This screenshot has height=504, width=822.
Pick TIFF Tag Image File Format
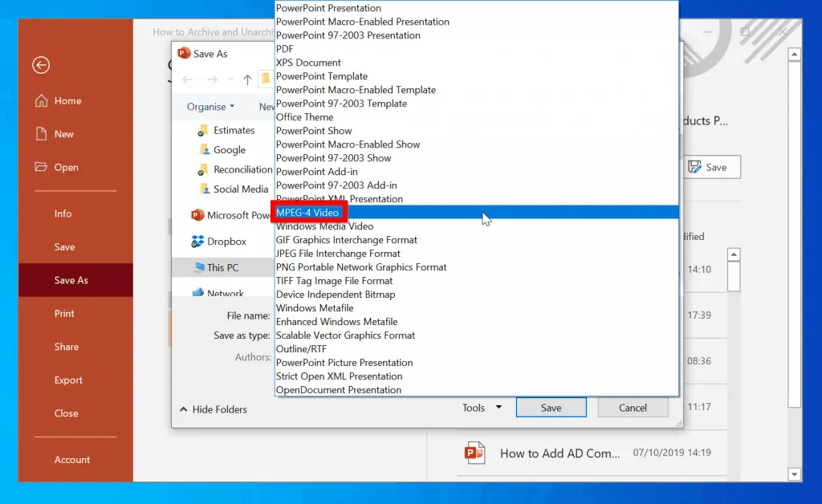tap(477, 280)
